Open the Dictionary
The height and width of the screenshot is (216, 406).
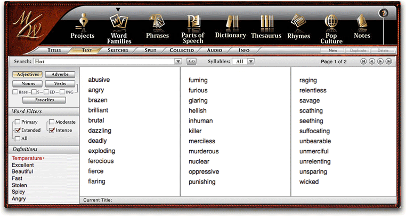pos(230,27)
